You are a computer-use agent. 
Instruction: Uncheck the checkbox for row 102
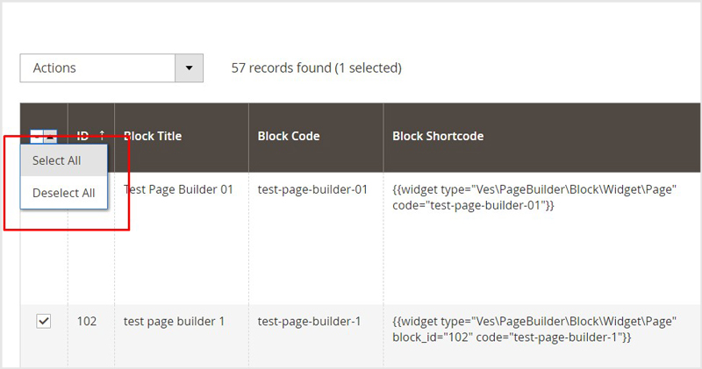[44, 322]
